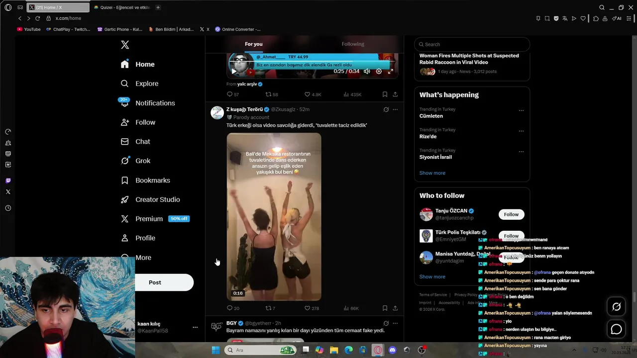Open Discord from the Windows taskbar
The width and height of the screenshot is (637, 358).
(x=392, y=350)
